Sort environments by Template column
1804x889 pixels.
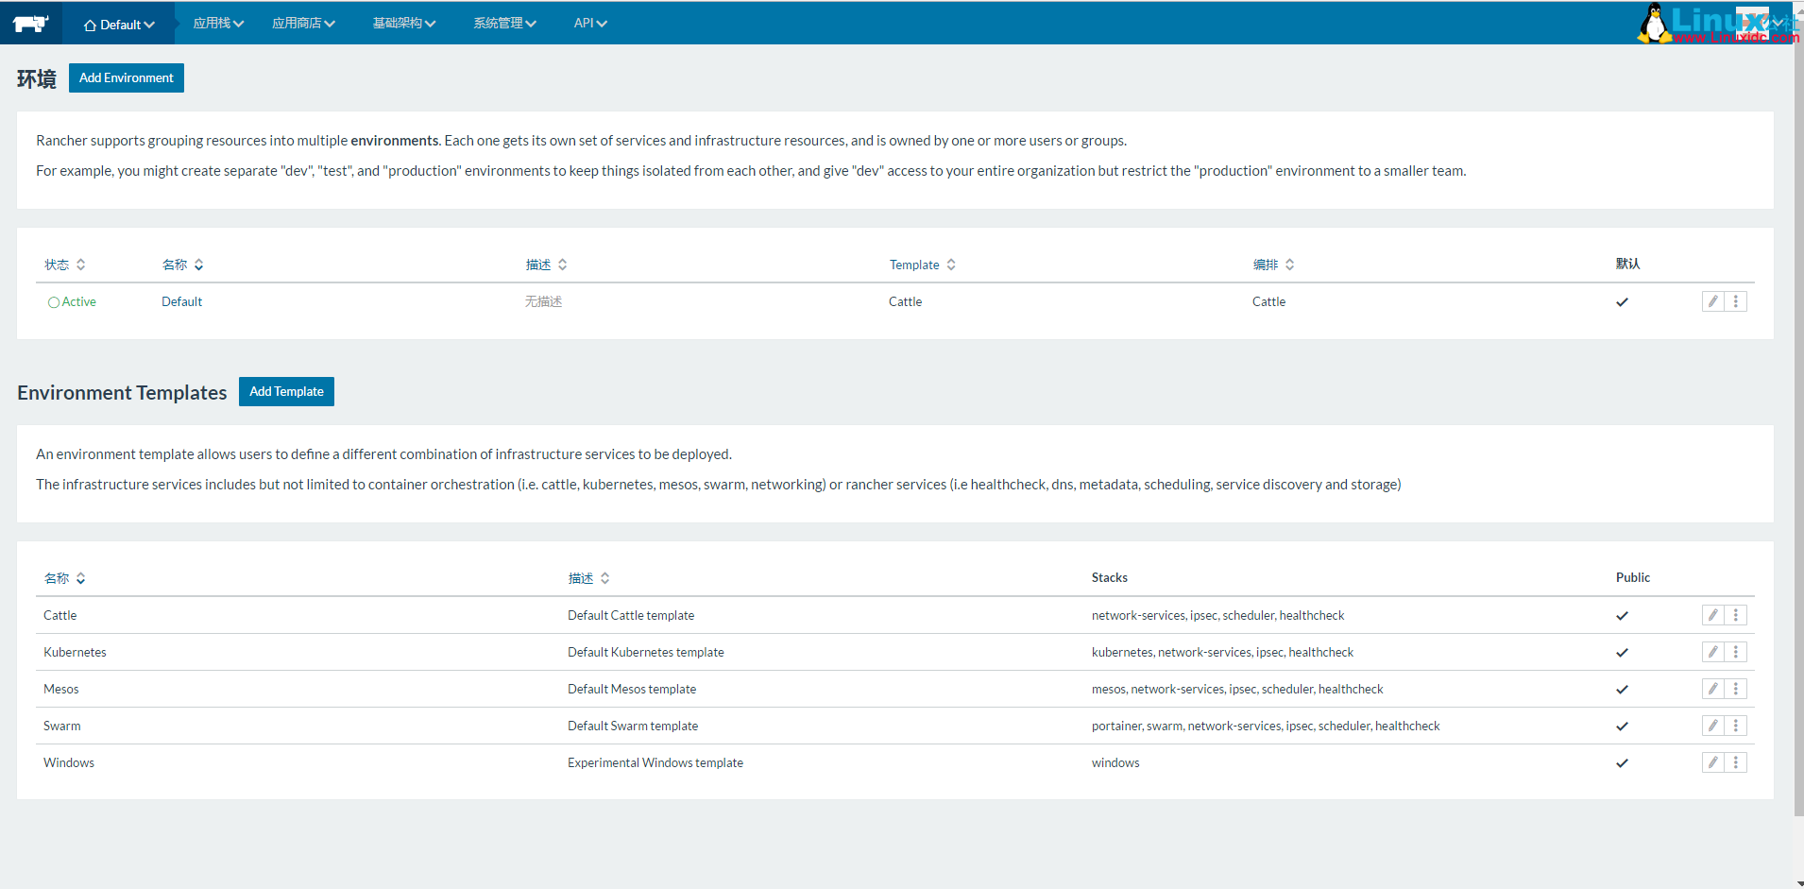(x=922, y=265)
